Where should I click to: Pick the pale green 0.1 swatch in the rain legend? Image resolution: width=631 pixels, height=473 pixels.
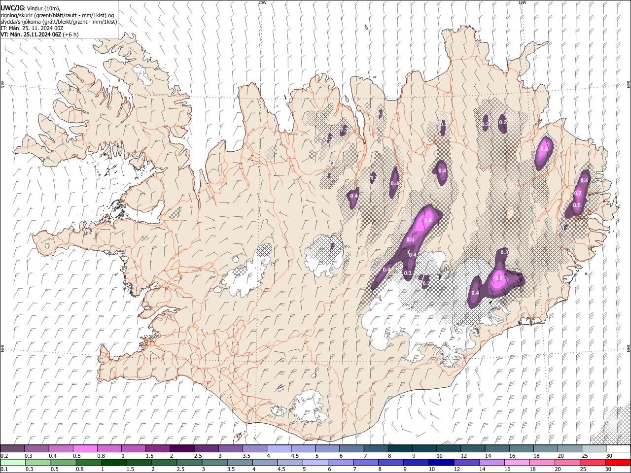click(13, 462)
